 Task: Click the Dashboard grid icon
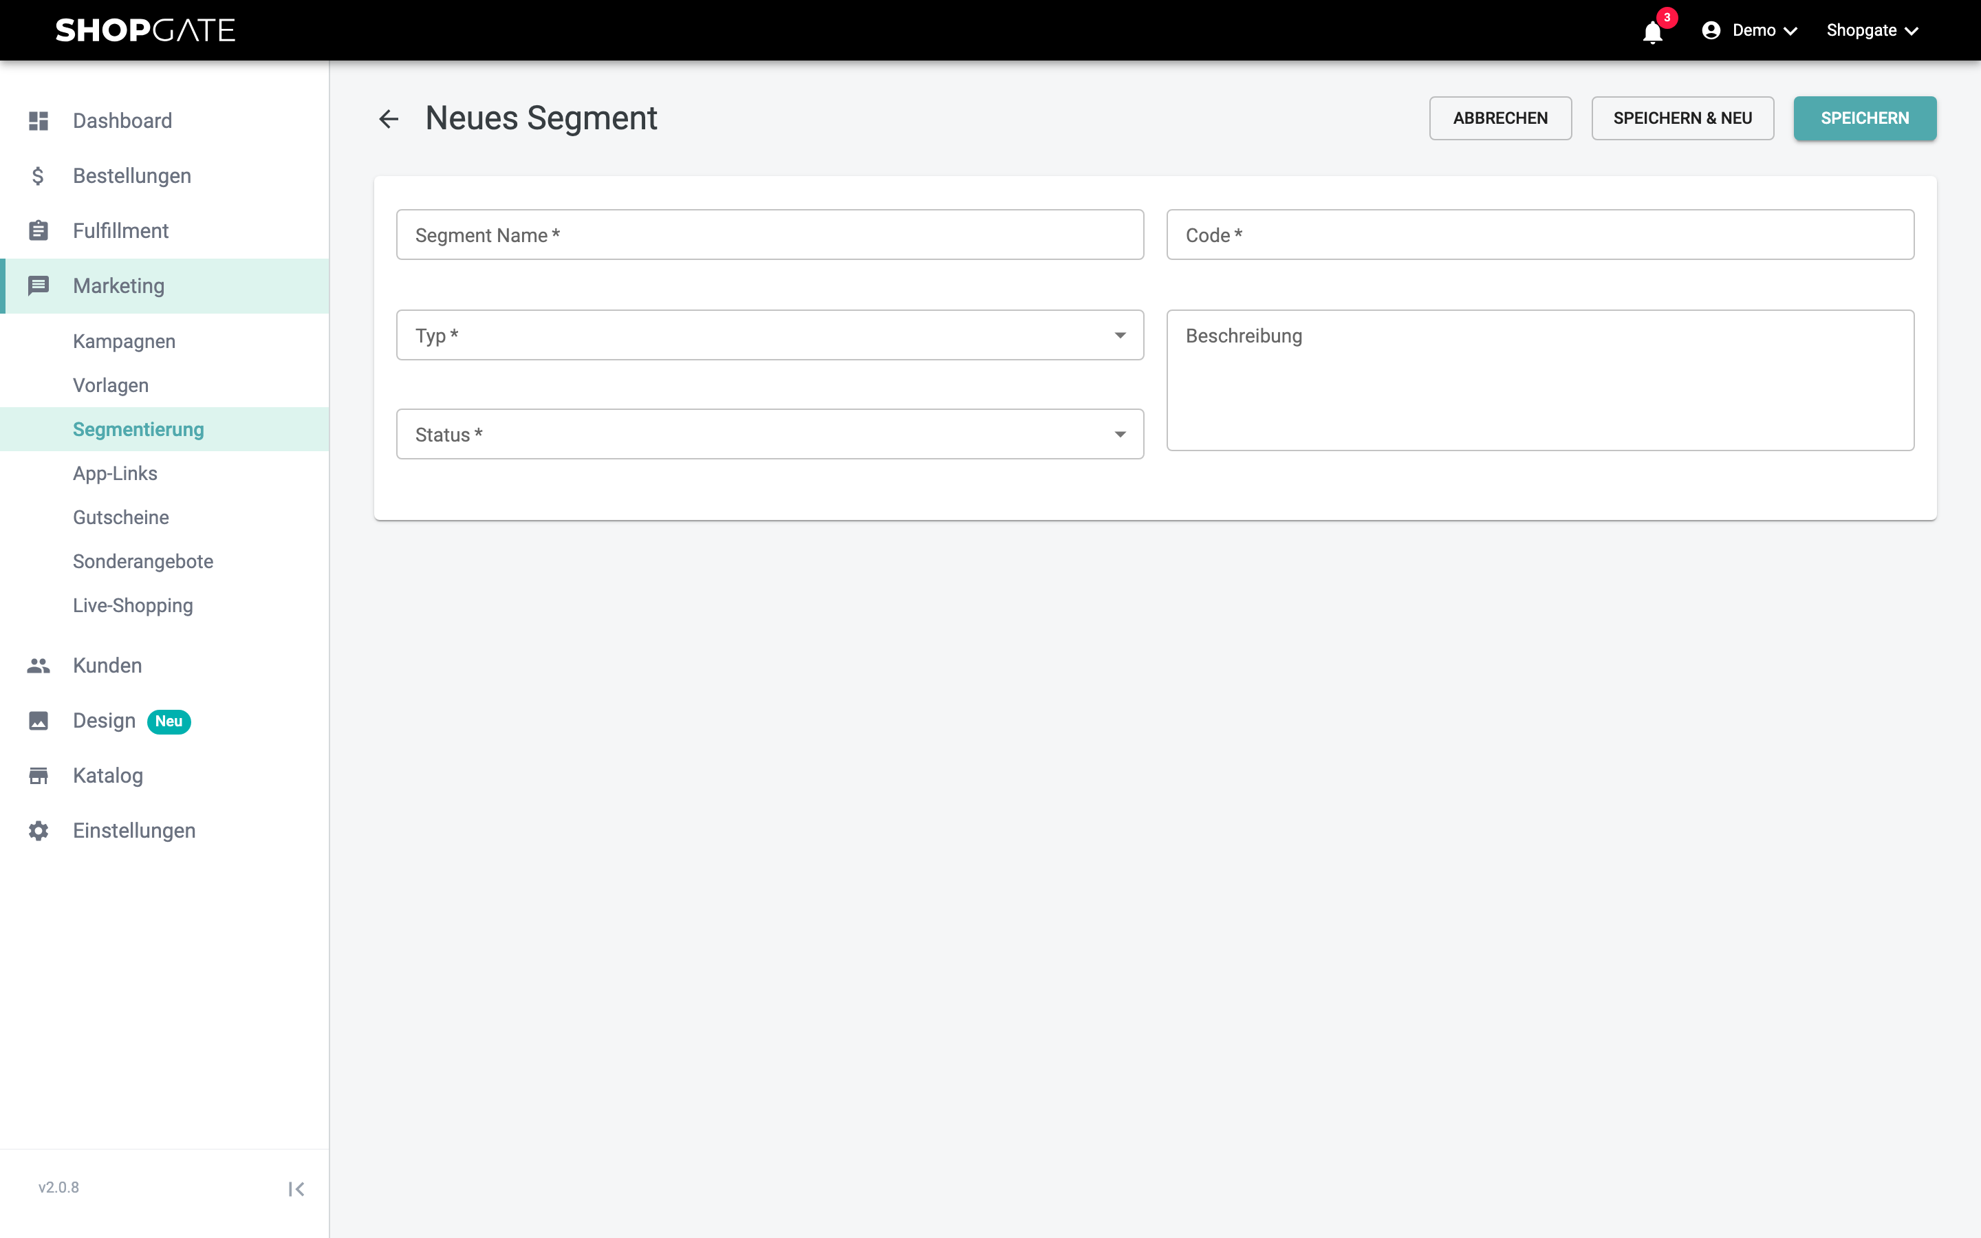39,121
